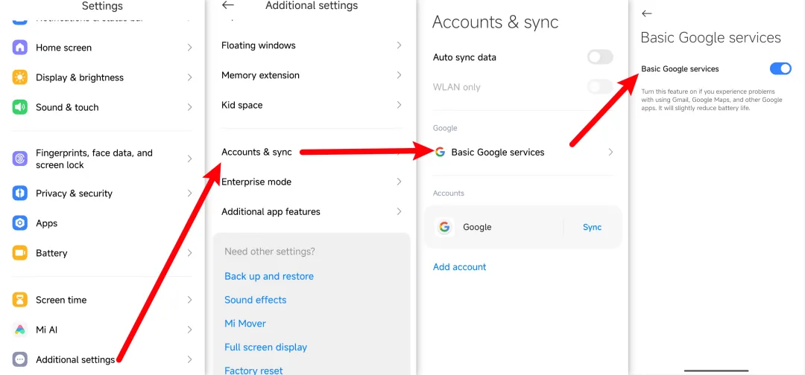Tap the "Additional settings" row label

(x=75, y=359)
